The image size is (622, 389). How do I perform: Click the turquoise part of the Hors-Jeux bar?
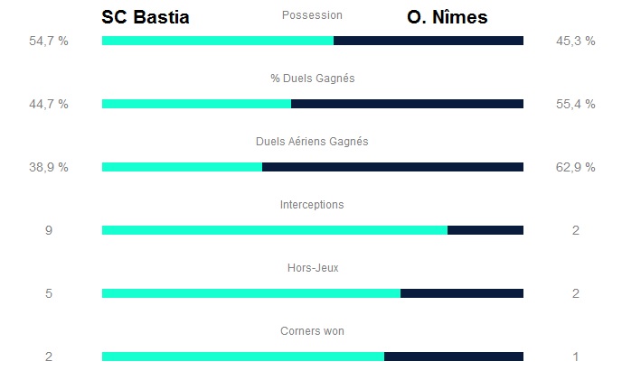pyautogui.click(x=250, y=293)
